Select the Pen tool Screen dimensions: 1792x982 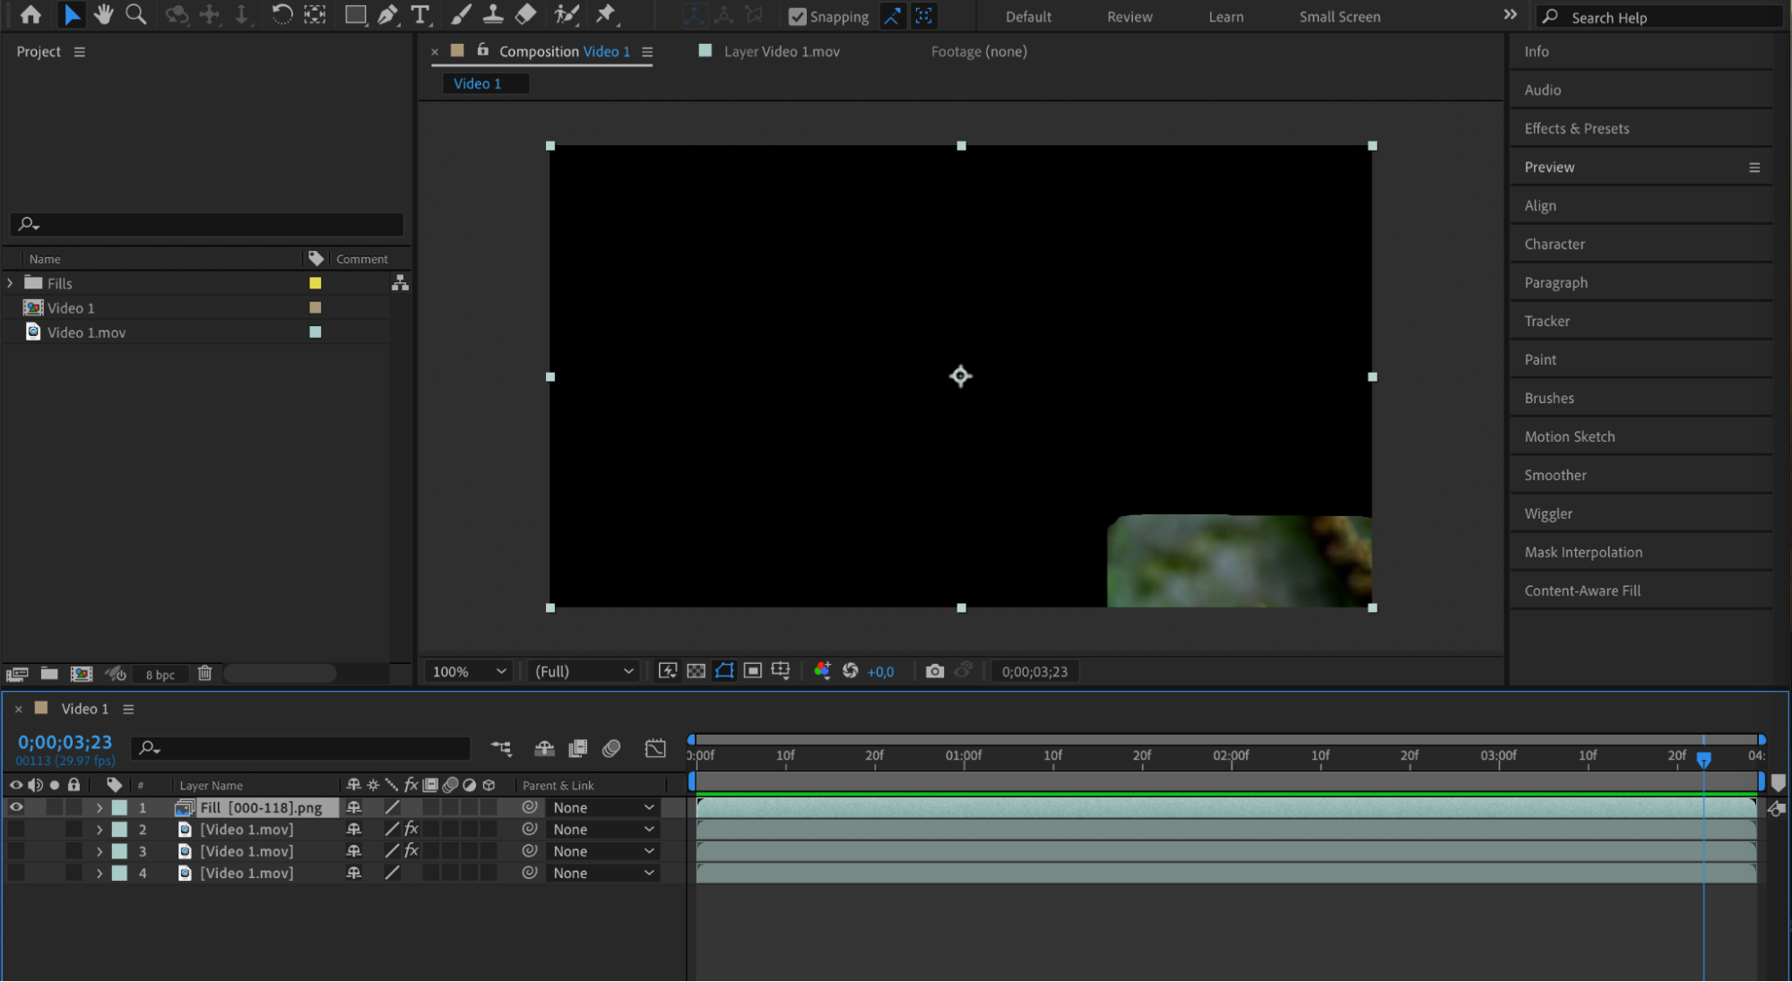point(387,14)
